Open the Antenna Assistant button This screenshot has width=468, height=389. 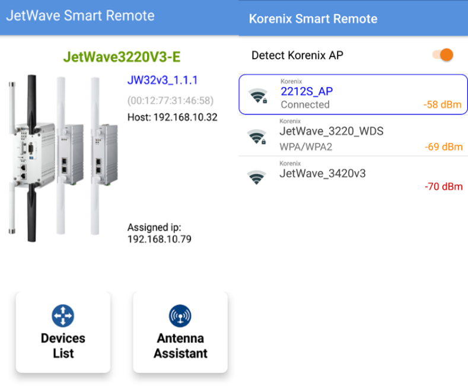click(x=180, y=332)
